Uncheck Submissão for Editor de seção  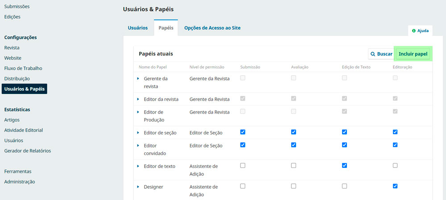pyautogui.click(x=243, y=132)
